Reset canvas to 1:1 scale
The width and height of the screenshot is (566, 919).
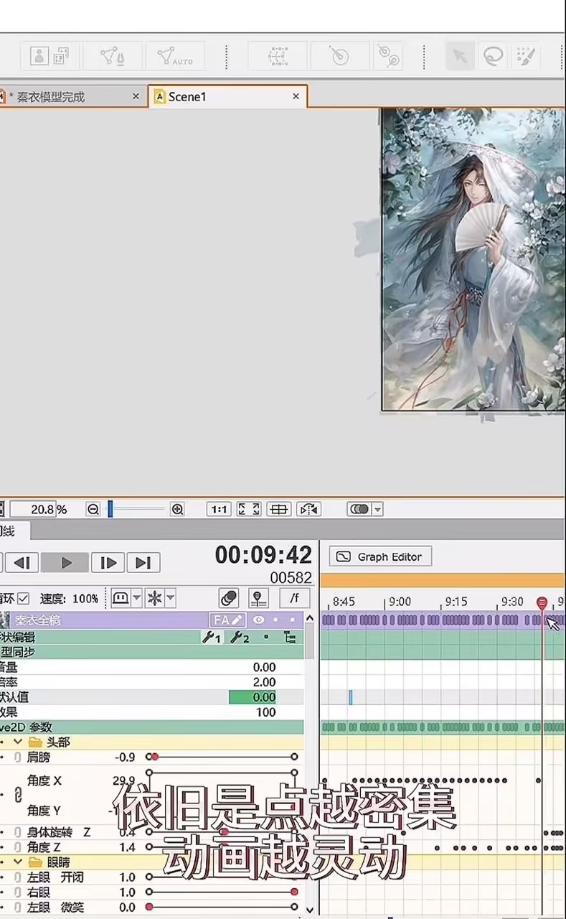tap(219, 509)
